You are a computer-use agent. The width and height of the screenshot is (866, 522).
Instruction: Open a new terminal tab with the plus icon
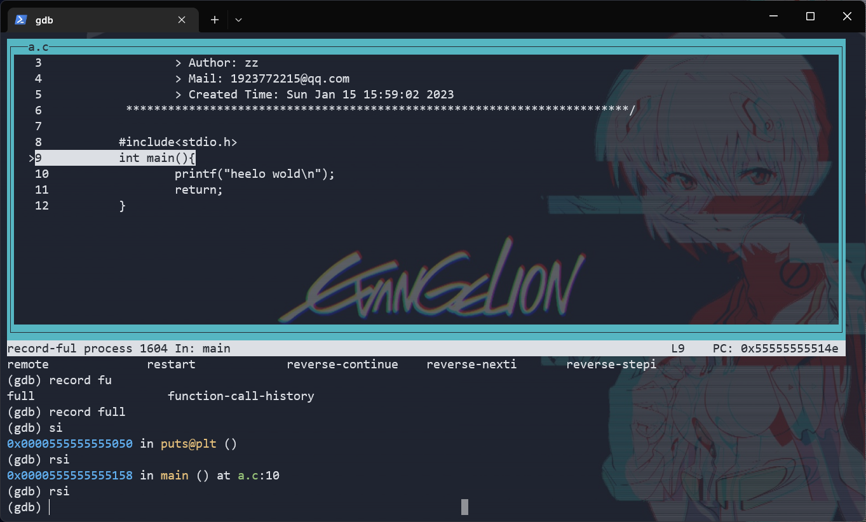[x=214, y=20]
